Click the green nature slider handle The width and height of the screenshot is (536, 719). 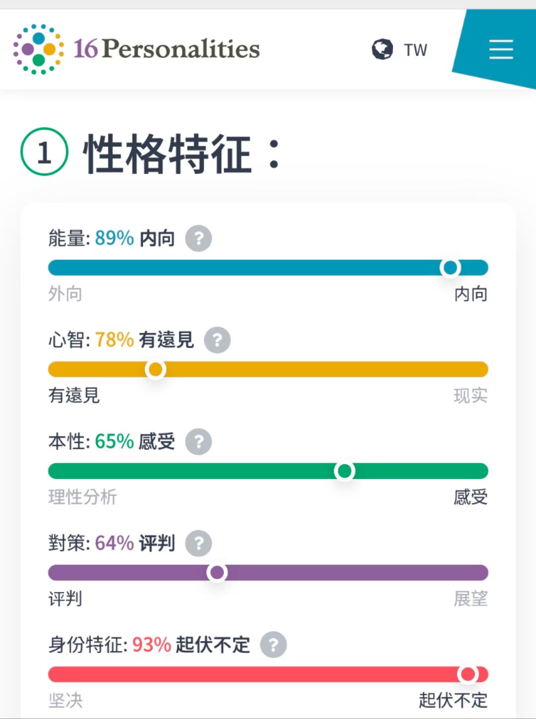click(x=344, y=471)
